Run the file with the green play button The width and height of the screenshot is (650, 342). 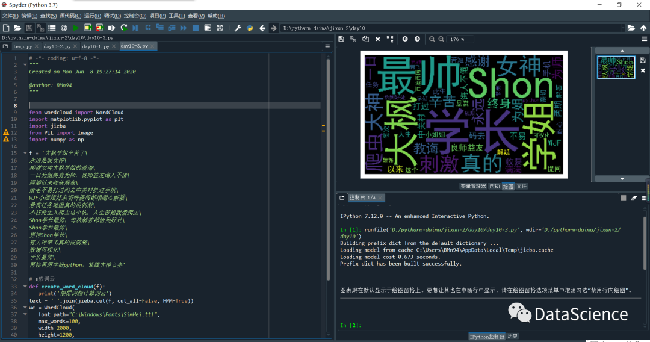(76, 28)
